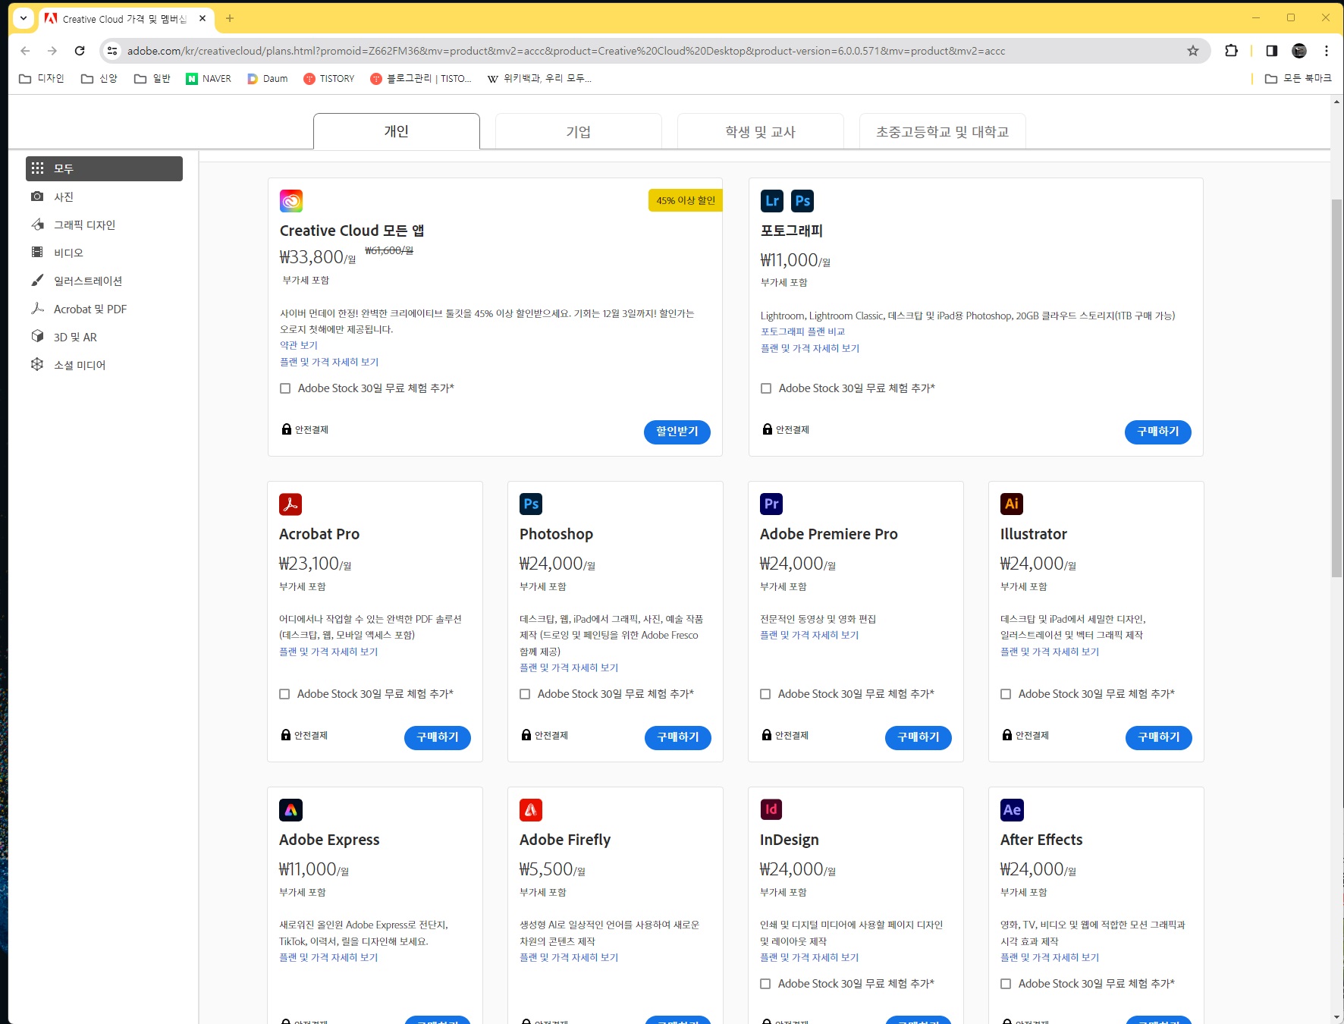Open the tab search dropdown arrow
This screenshot has height=1024, width=1344.
click(24, 18)
